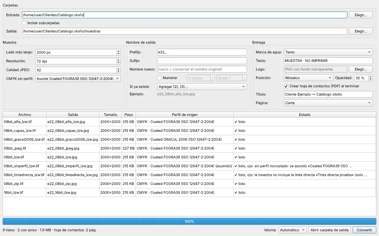This screenshot has height=236, width=379.
Task: Check the Incluir subcarpetas checkbox
Action: click(x=24, y=23)
